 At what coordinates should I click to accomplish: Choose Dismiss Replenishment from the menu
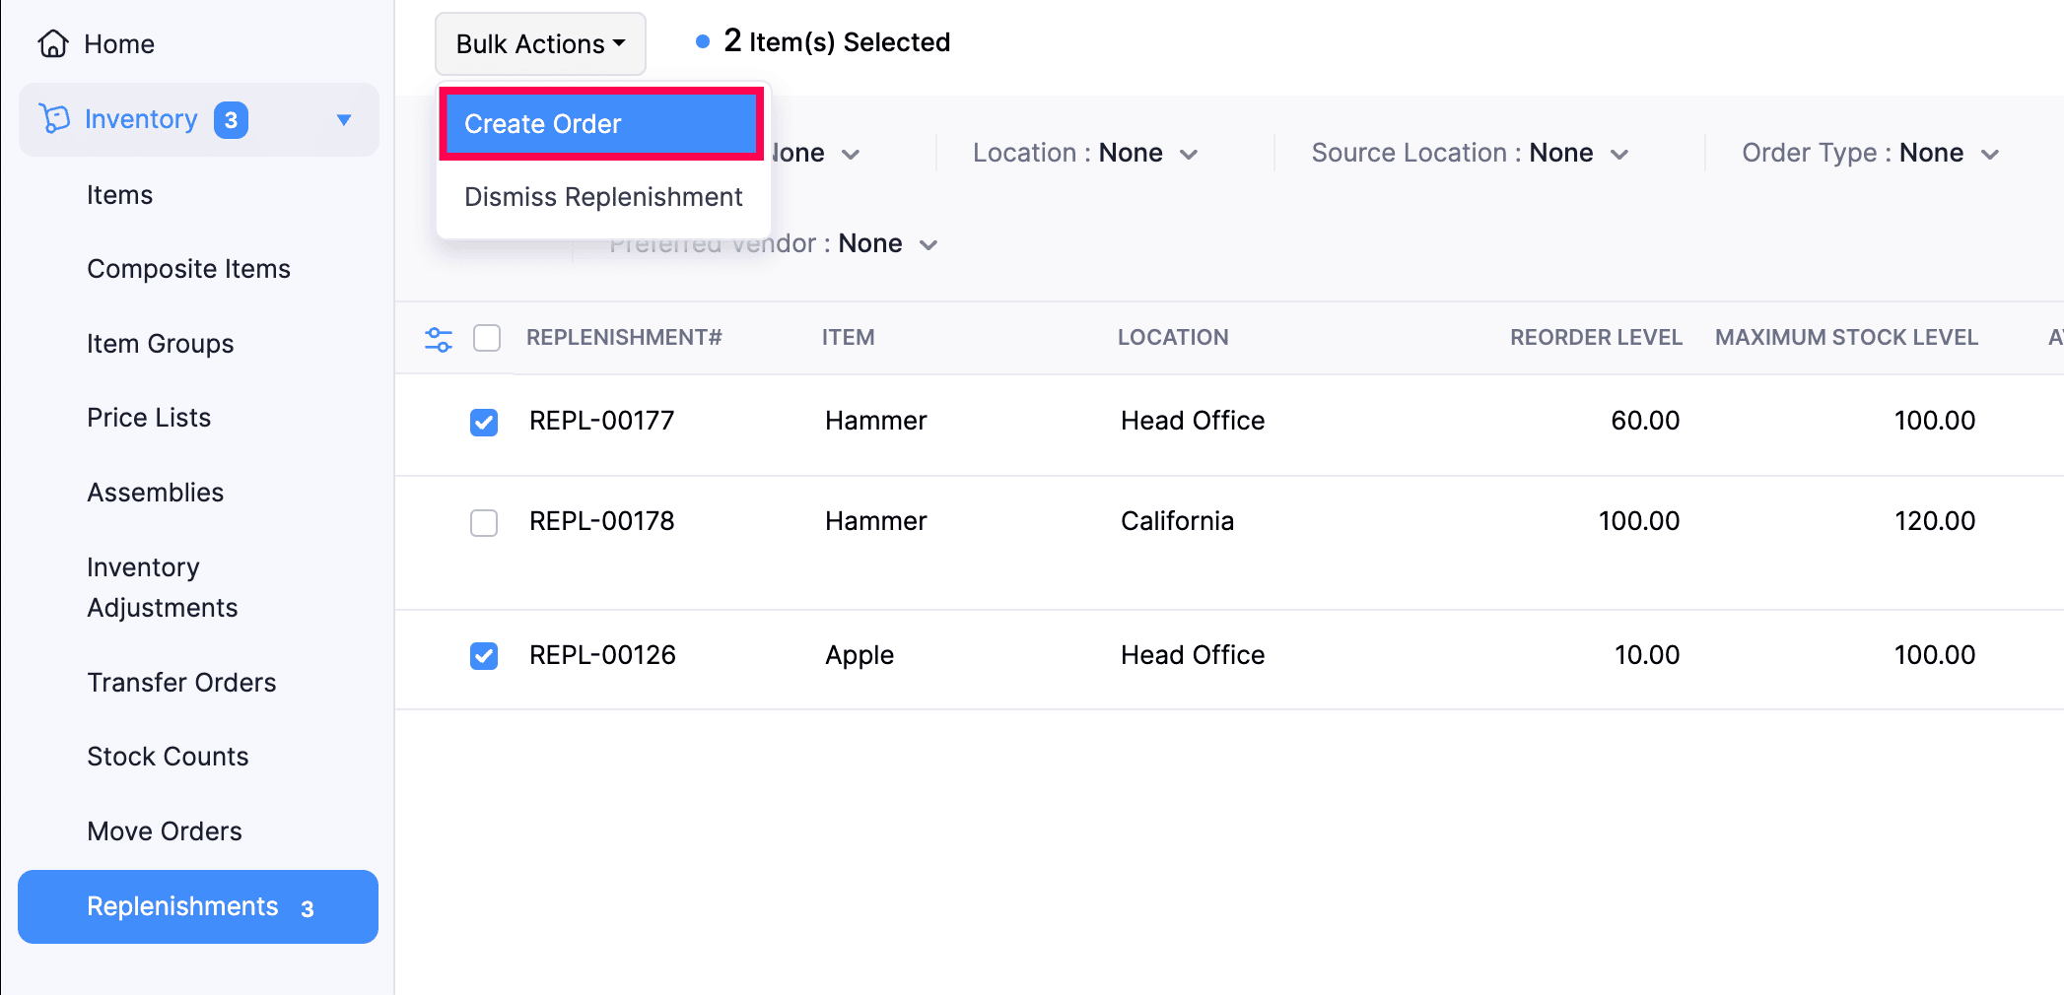602,197
